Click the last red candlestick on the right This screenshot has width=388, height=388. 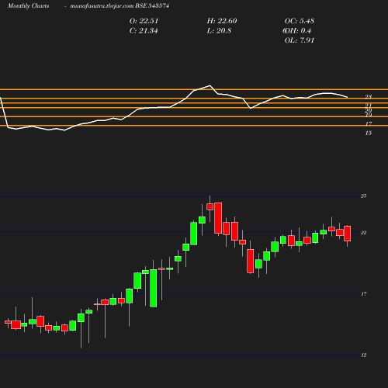(x=348, y=234)
